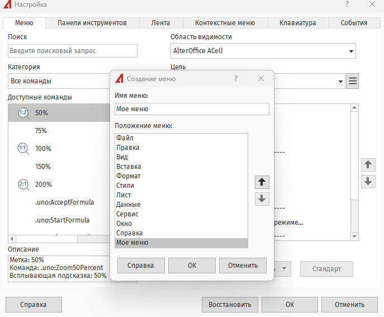Click the Имя меню text field

pyautogui.click(x=191, y=109)
